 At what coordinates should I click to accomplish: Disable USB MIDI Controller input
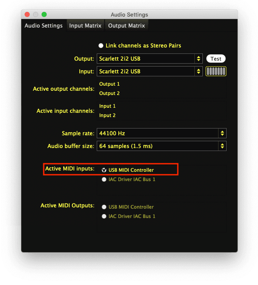pos(104,170)
